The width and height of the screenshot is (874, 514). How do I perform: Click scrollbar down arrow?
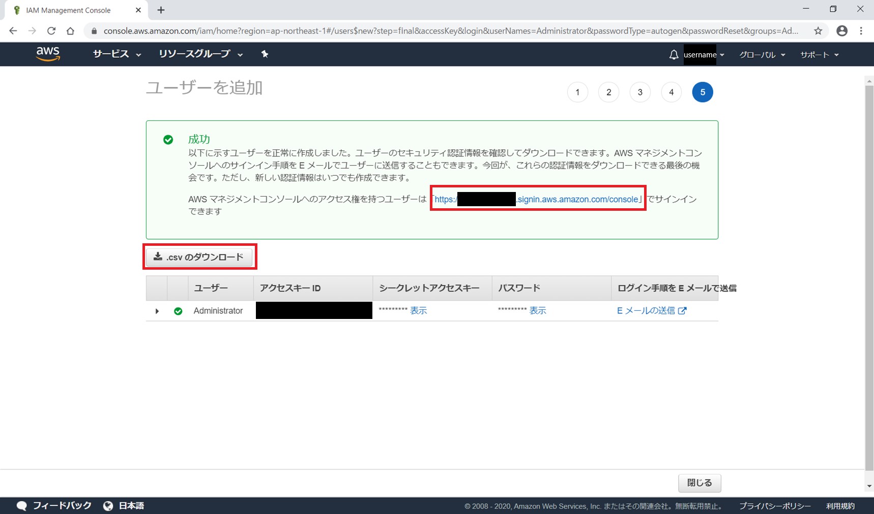click(869, 486)
